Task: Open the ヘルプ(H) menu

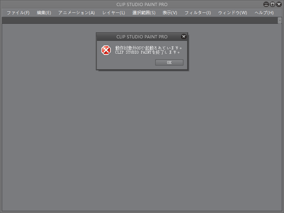Action: pos(264,13)
